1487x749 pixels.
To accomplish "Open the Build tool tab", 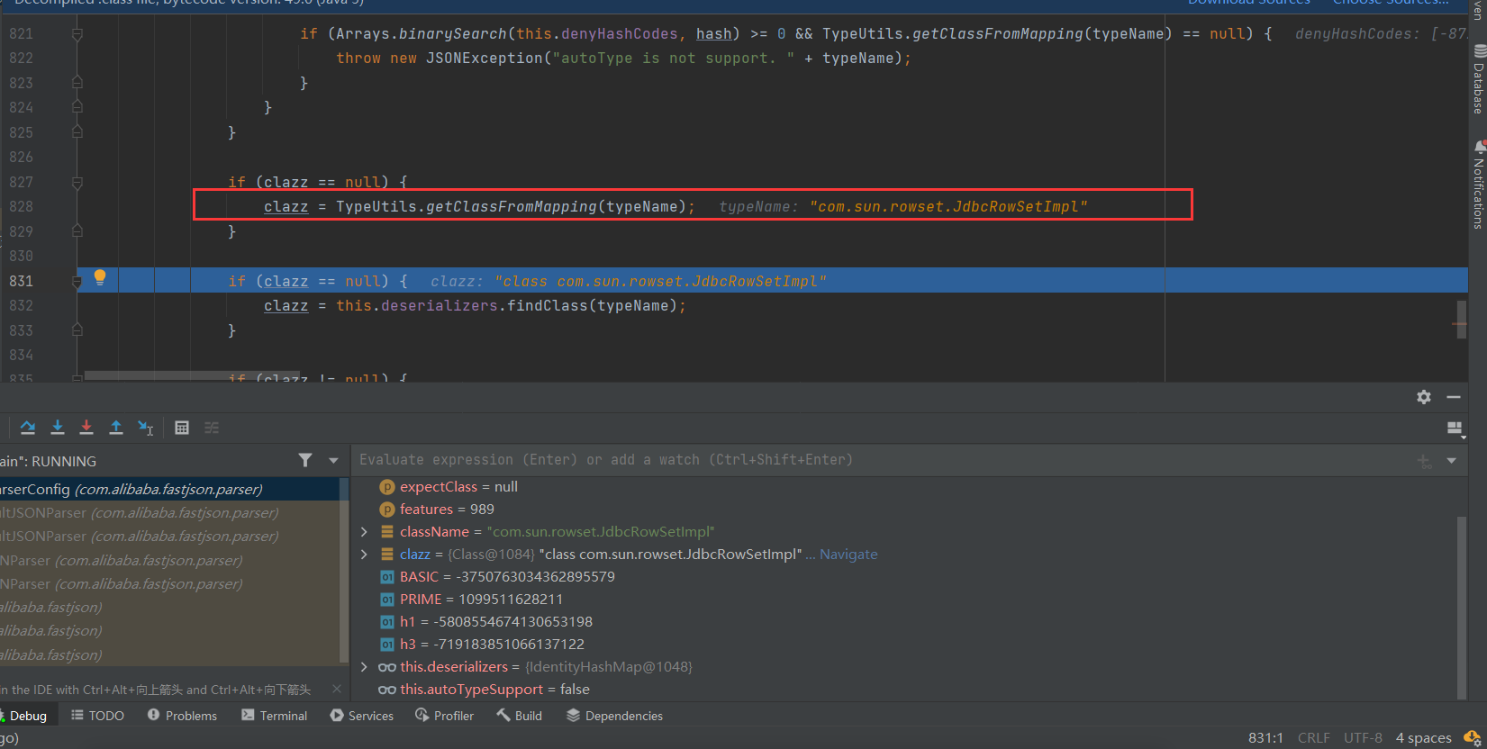I will pos(520,716).
